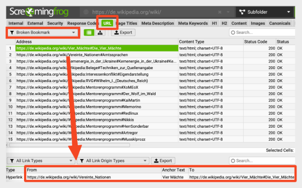The width and height of the screenshot is (302, 188).
Task: Select row Mentorenprogramm#Musskiprozz
Action: tap(97, 139)
